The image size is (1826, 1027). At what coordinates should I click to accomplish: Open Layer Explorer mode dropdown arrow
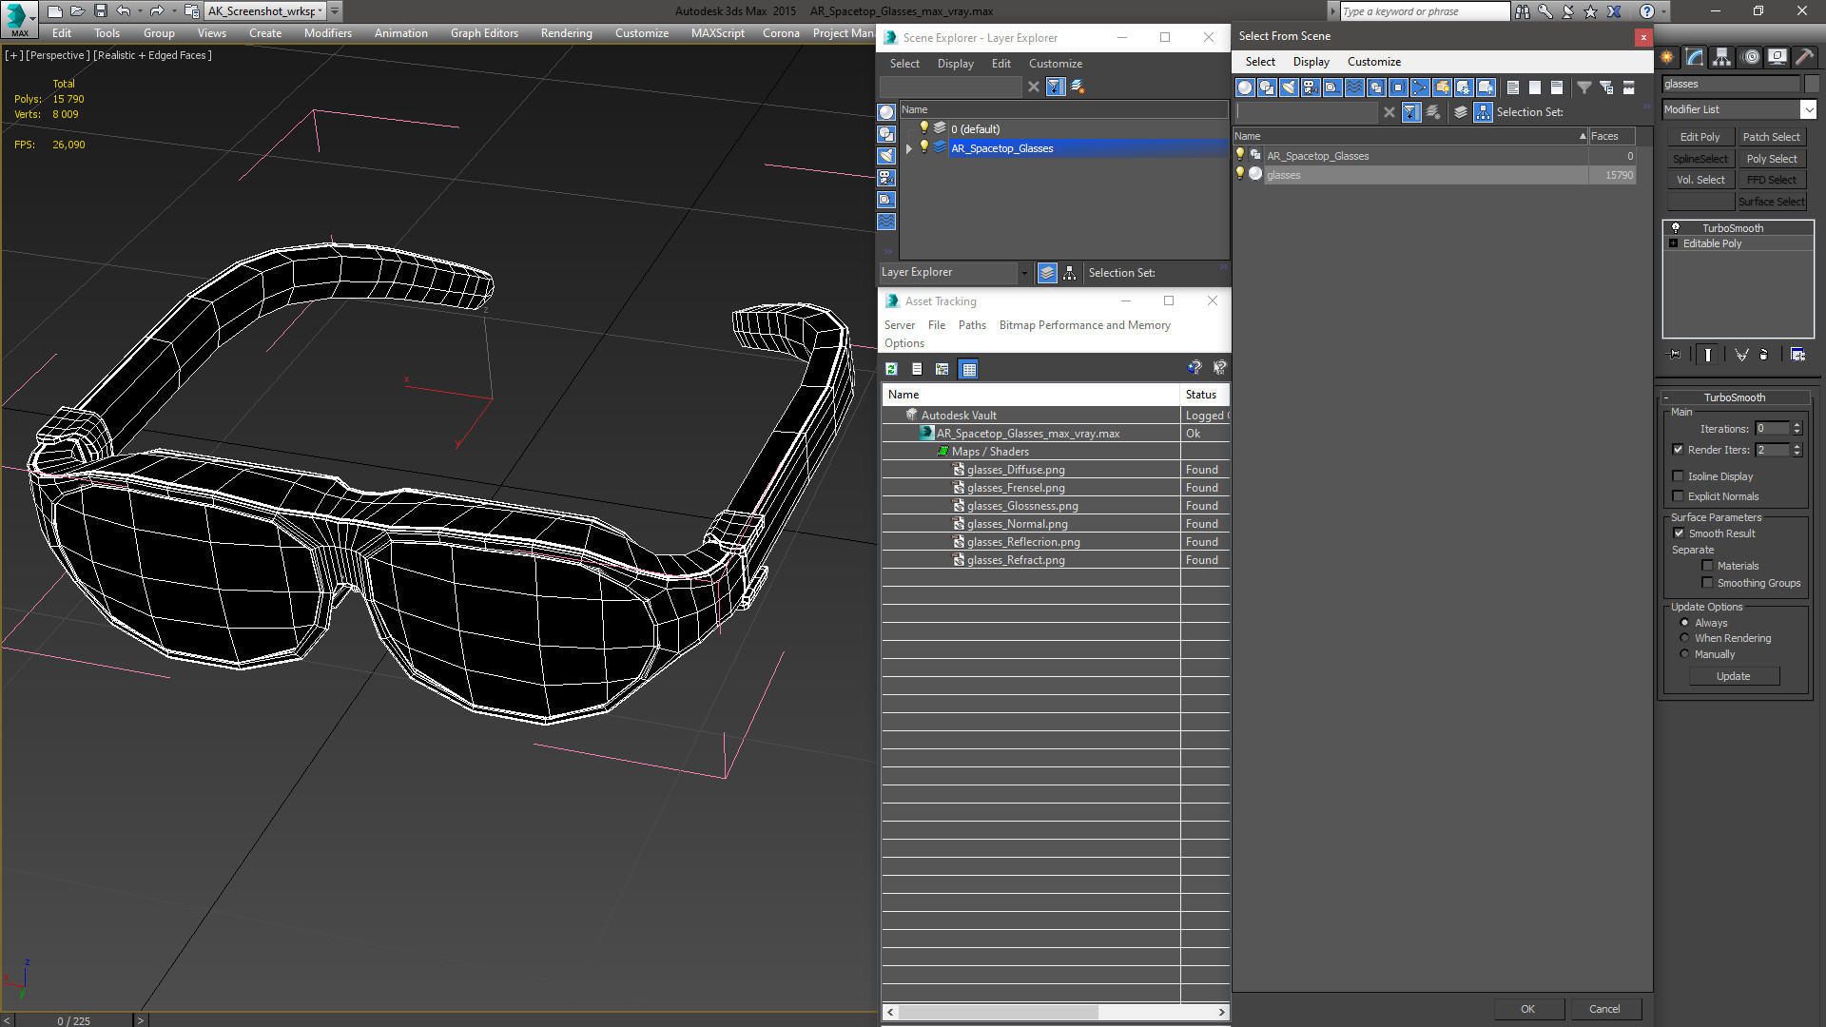[1024, 273]
